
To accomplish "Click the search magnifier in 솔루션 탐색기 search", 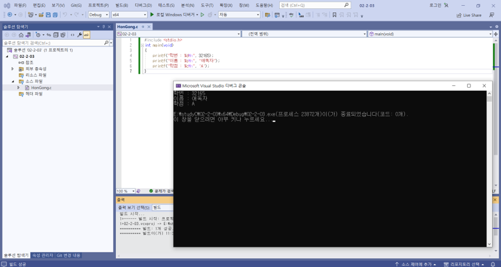I will (107, 43).
